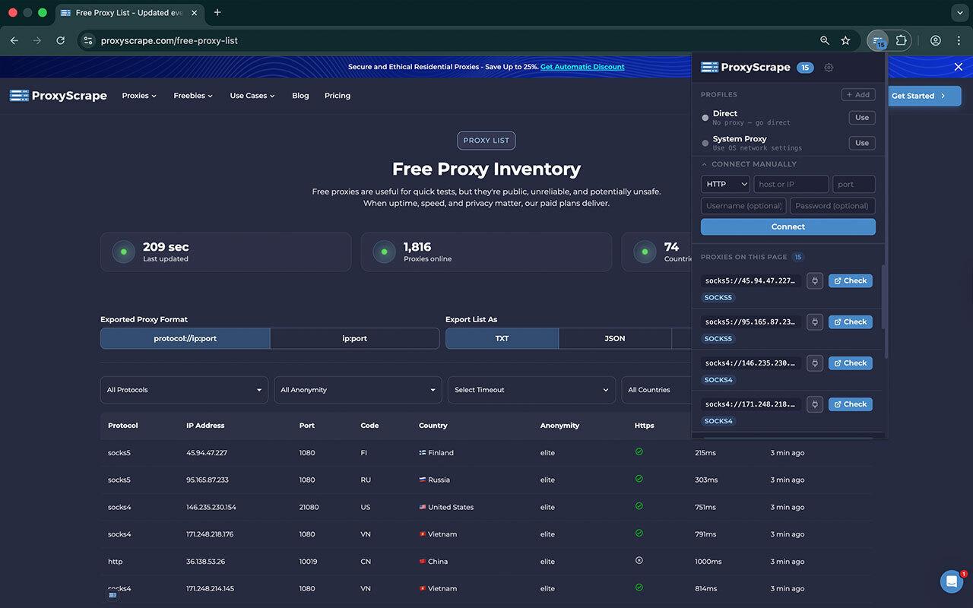The width and height of the screenshot is (973, 608).
Task: Connect to the socks5://95.165.87.23 proxy via plug icon
Action: (x=814, y=321)
